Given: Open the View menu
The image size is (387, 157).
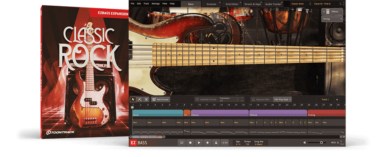Looking at the screenshot, I should [165, 4].
